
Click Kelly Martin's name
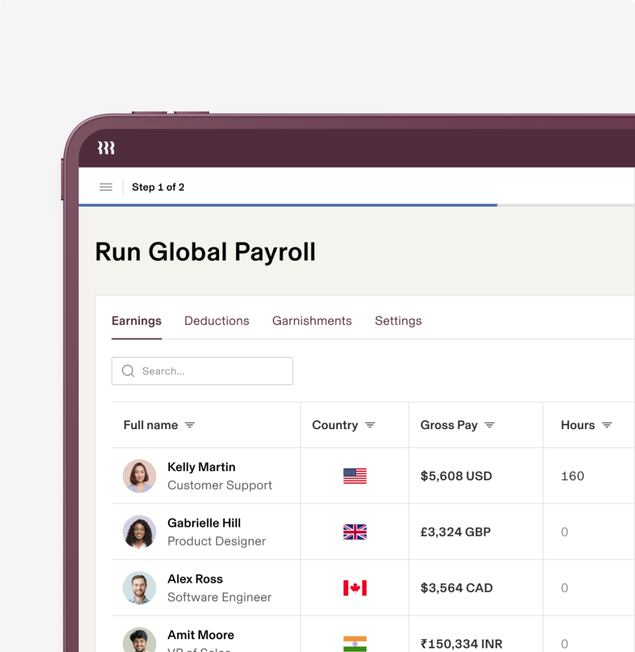201,467
